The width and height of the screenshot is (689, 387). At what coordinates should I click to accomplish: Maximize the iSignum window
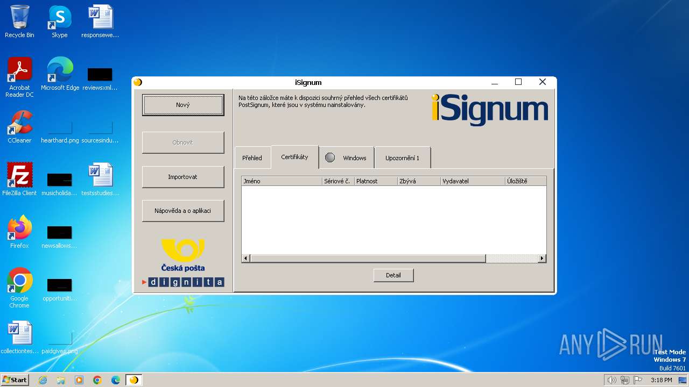(x=518, y=82)
